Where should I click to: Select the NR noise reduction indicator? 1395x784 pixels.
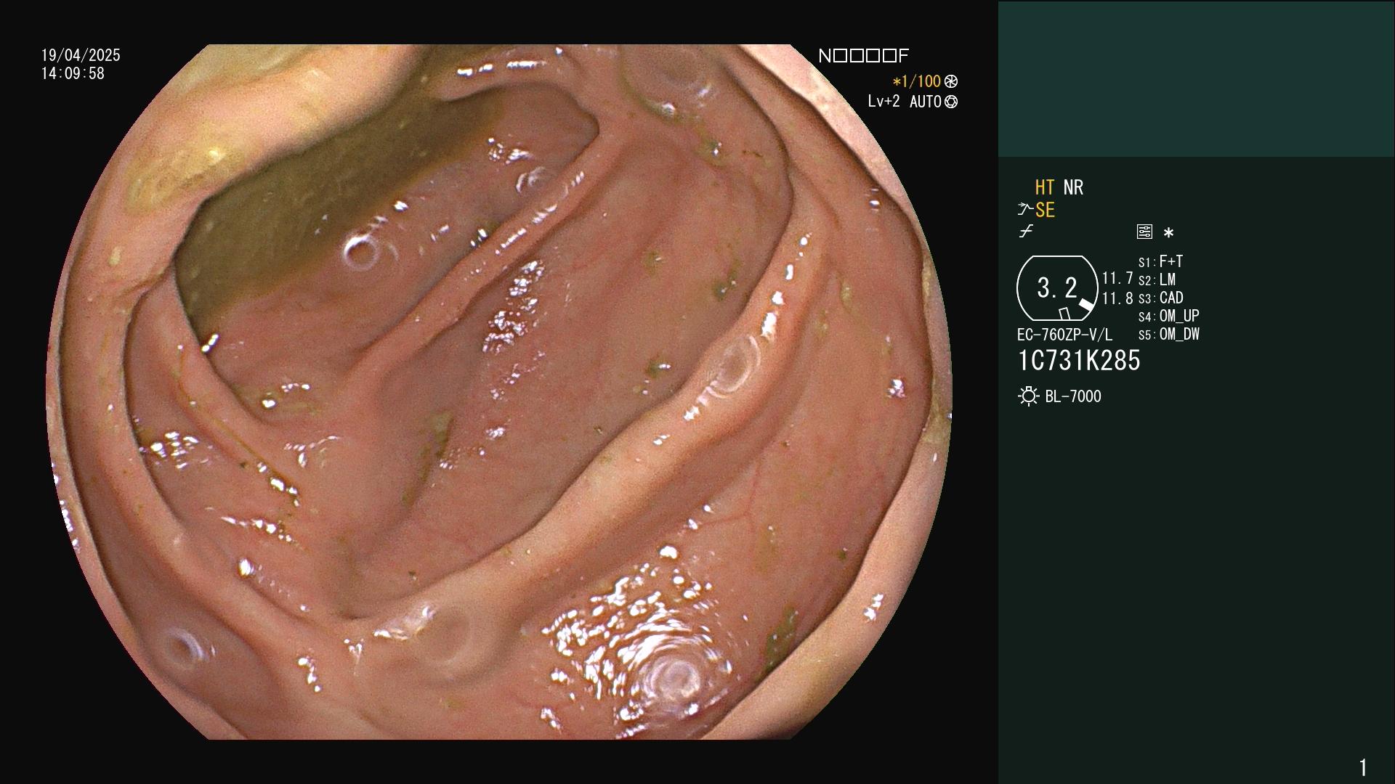[x=1073, y=187]
